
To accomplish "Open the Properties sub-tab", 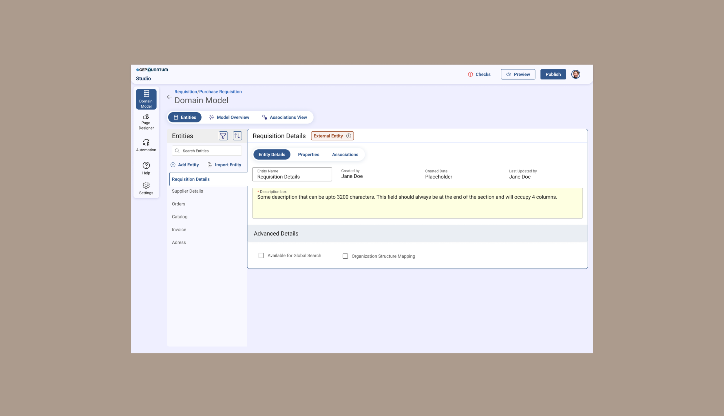I will (x=308, y=154).
